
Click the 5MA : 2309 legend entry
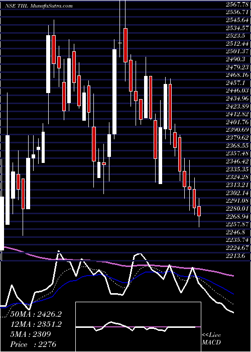(x=30, y=334)
